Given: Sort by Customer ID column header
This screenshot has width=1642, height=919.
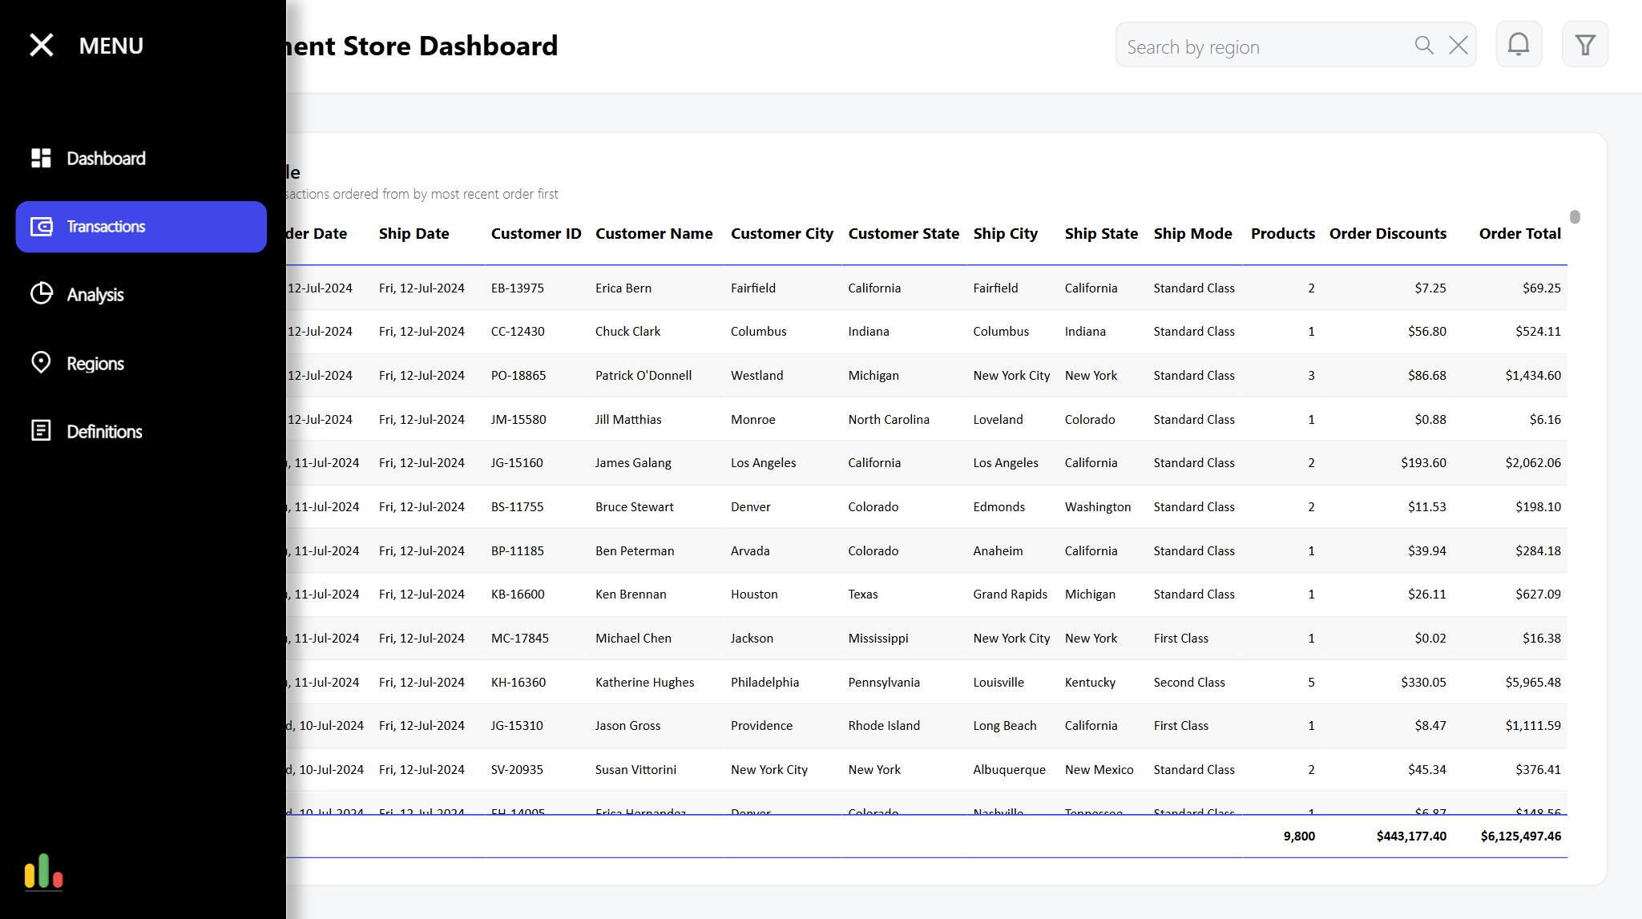Looking at the screenshot, I should point(536,234).
